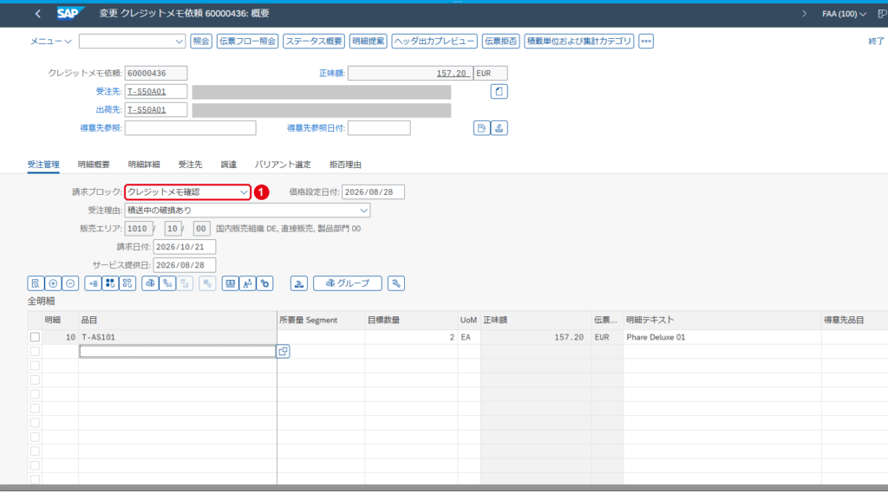Screen dimensions: 888x493
Task: Open the FAA (100) system dropdown
Action: click(845, 14)
